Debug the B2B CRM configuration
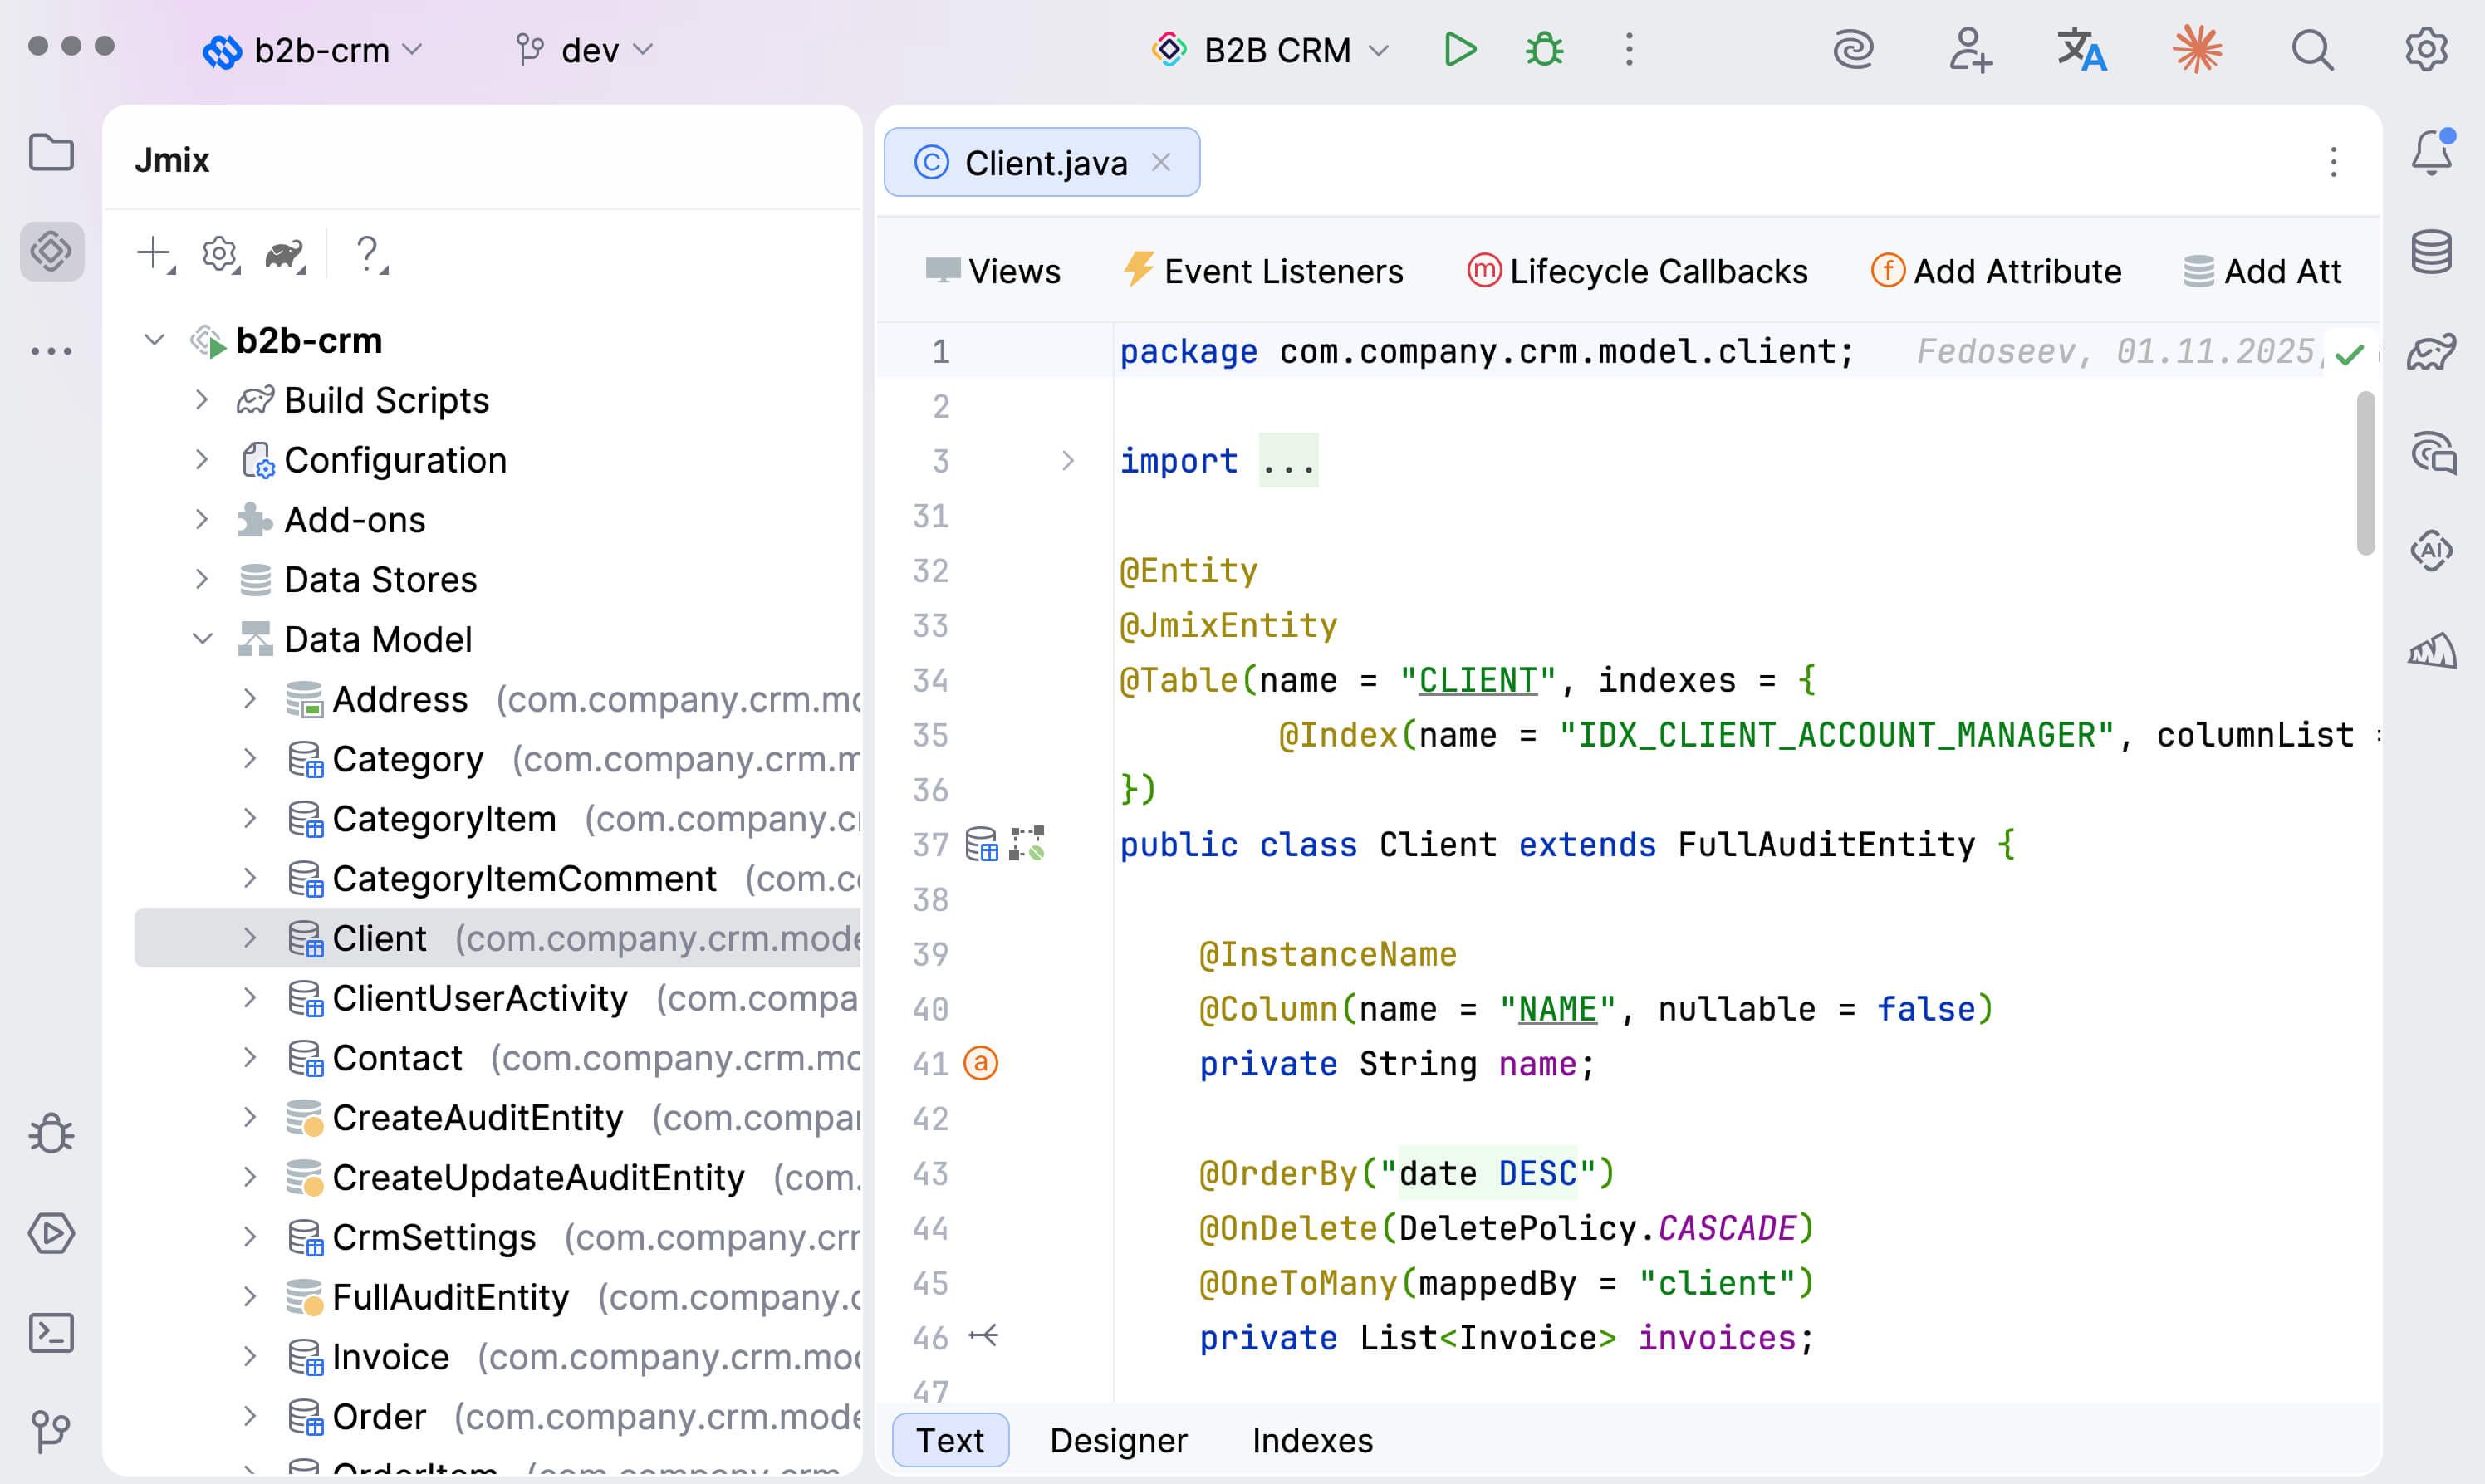 [x=1545, y=49]
